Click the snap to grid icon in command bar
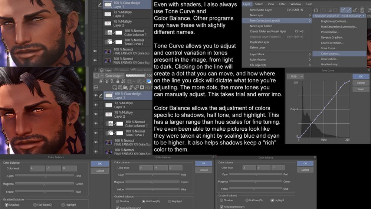 click(x=355, y=10)
